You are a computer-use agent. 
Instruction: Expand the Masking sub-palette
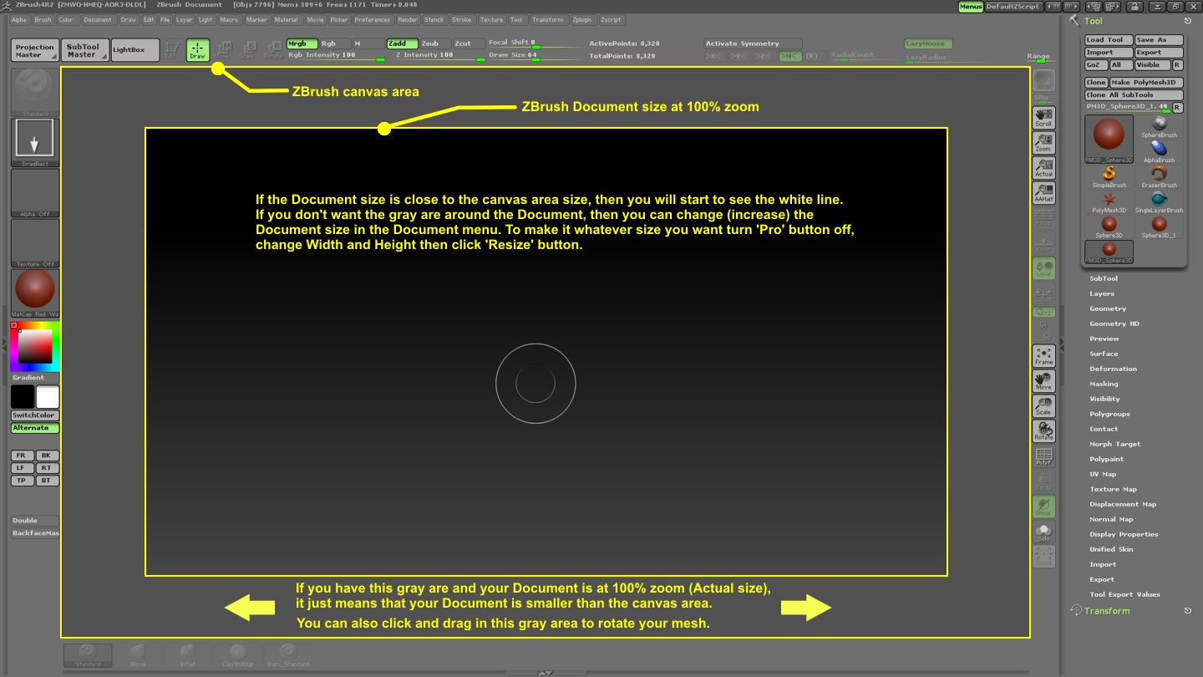pos(1104,384)
